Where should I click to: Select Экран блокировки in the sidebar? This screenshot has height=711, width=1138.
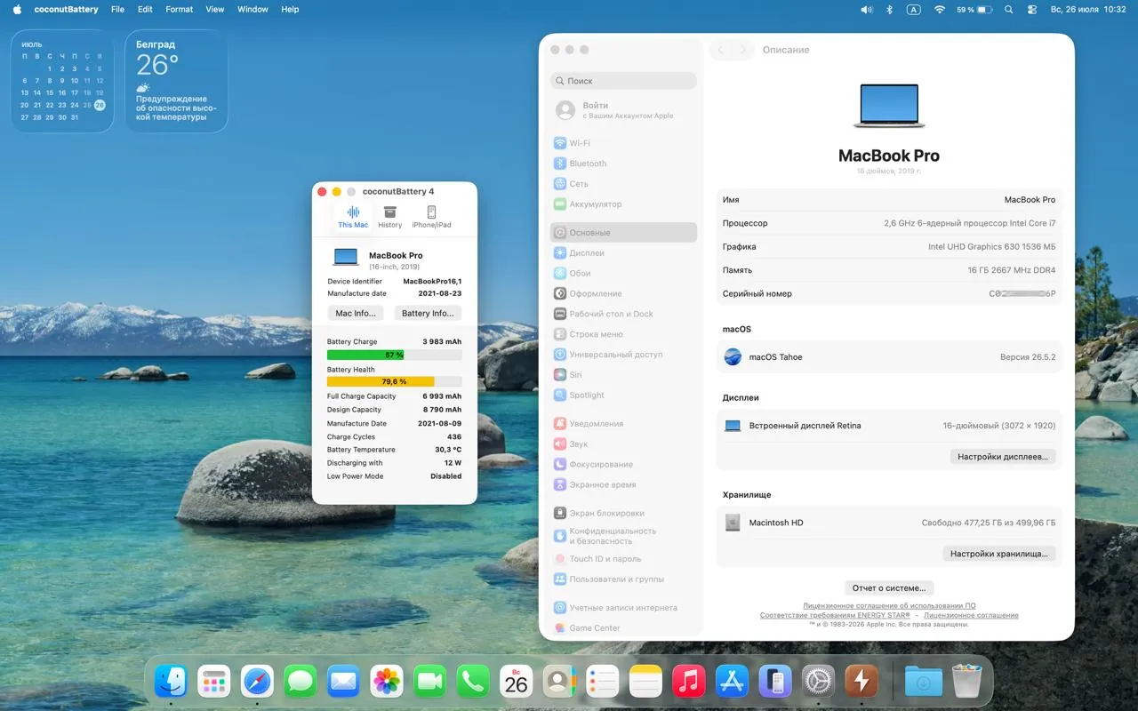point(623,514)
